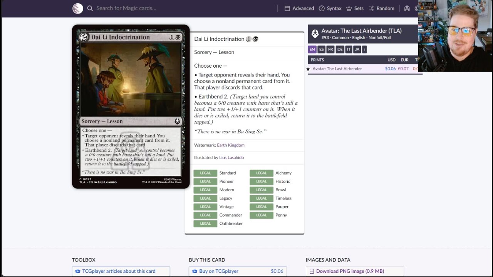Click the Timeless LEGAL badge
493x277 pixels.
point(262,199)
